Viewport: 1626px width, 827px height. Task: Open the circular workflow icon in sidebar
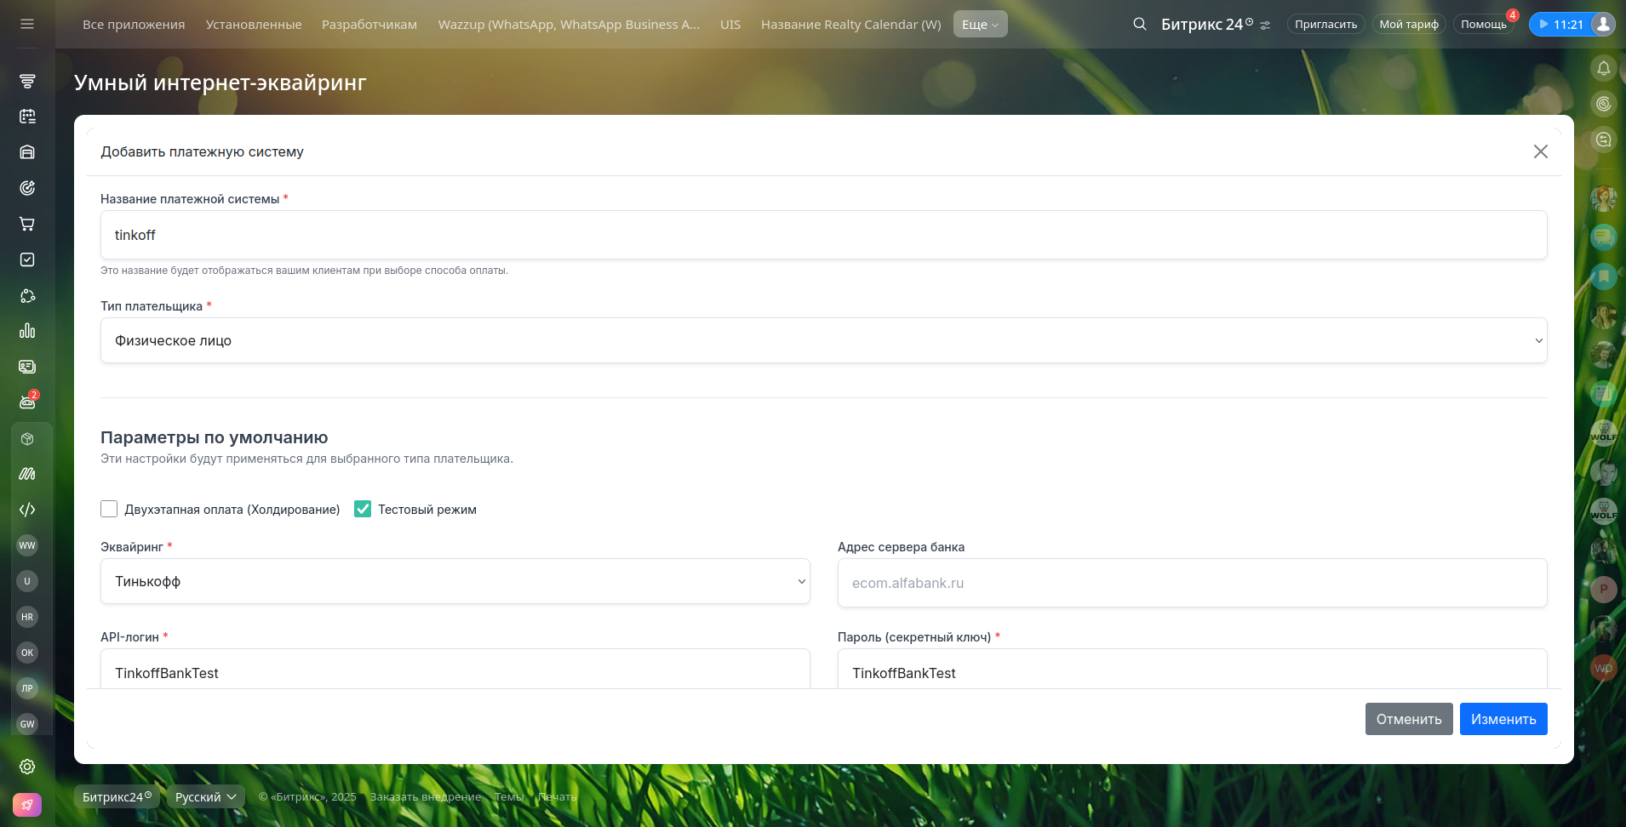tap(27, 295)
